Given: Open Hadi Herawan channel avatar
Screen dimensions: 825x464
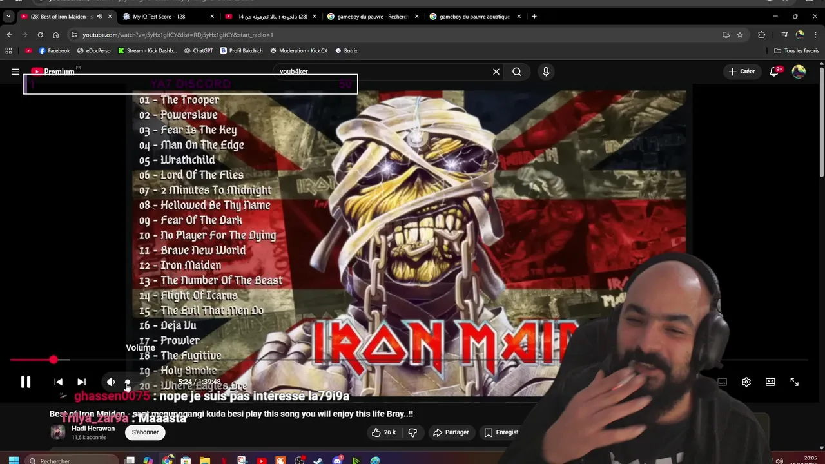Looking at the screenshot, I should point(58,432).
